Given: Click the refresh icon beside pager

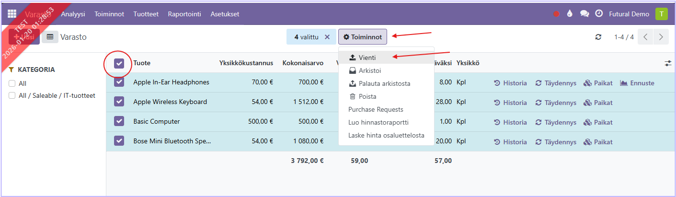Looking at the screenshot, I should (598, 37).
